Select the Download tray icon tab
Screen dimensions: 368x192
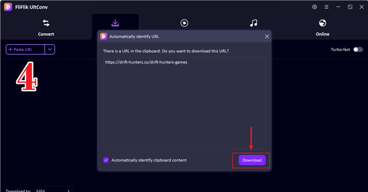[x=115, y=23]
